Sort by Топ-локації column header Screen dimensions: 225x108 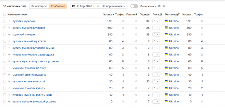(x=172, y=14)
